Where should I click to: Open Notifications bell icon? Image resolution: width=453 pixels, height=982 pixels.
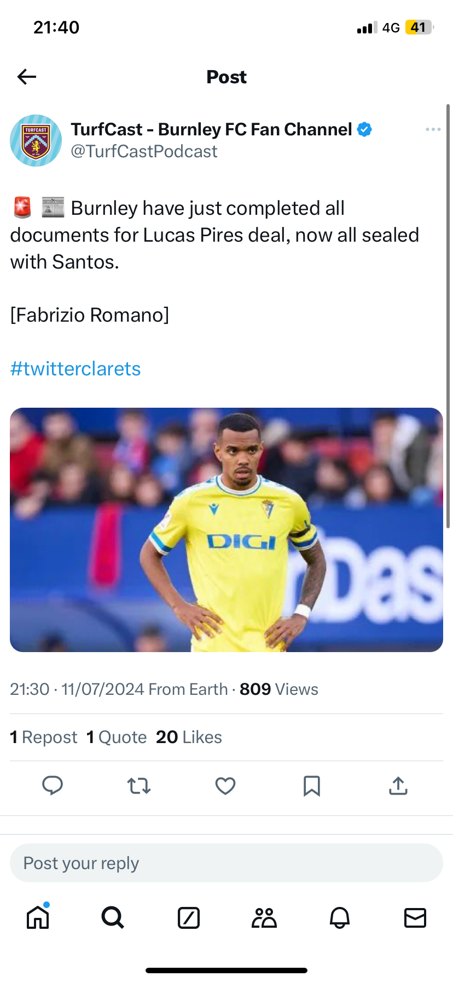click(x=340, y=917)
